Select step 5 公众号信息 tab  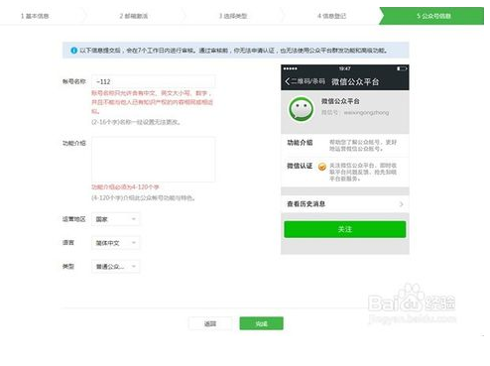pos(433,16)
